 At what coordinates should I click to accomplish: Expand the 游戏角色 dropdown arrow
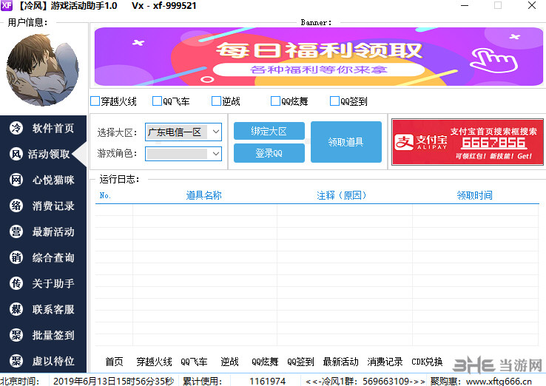pyautogui.click(x=215, y=154)
